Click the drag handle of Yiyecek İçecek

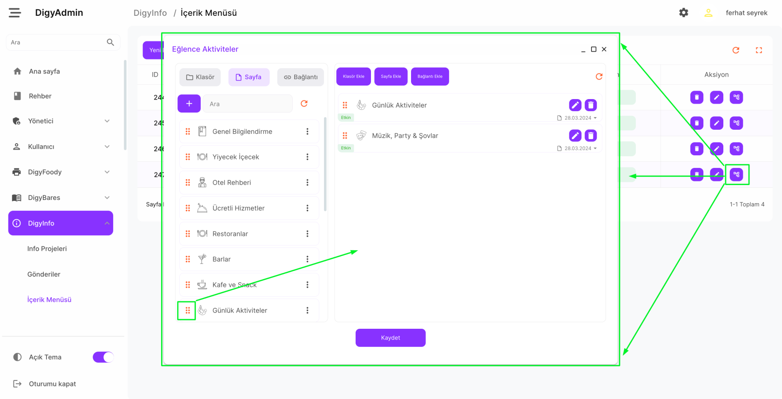click(188, 157)
